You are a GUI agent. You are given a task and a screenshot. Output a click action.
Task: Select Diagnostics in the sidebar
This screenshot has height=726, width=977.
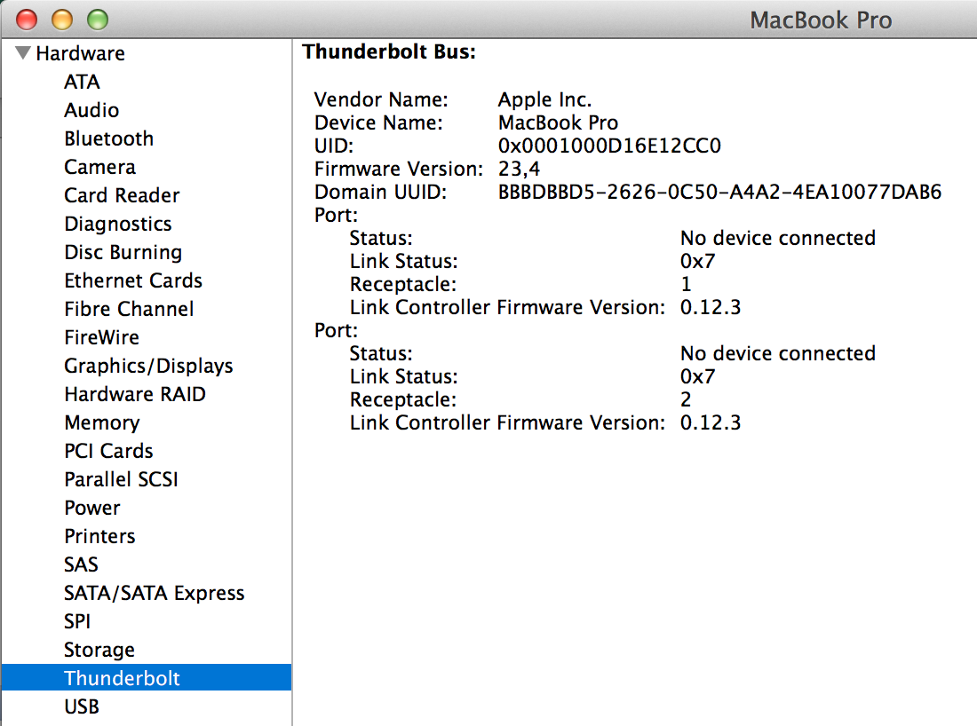point(118,224)
